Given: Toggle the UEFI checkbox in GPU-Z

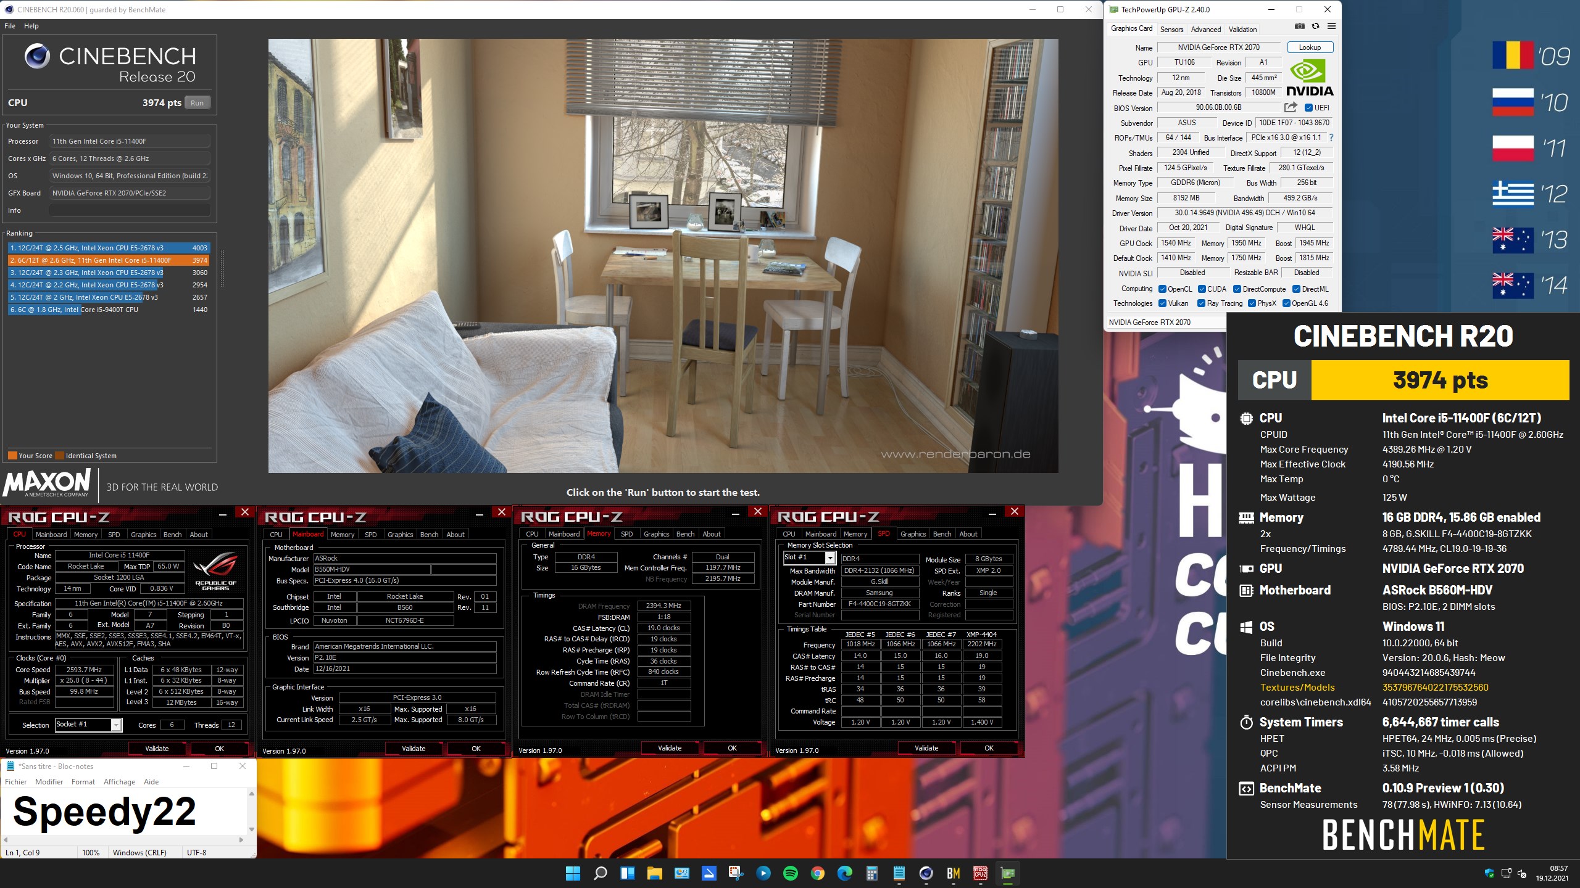Looking at the screenshot, I should 1308,108.
